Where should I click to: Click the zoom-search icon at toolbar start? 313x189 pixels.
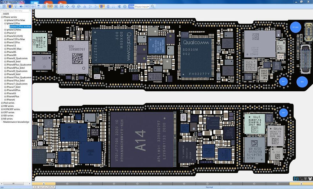pos(4,7)
